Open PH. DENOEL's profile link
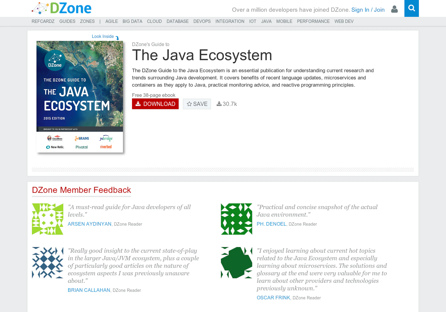 (271, 224)
